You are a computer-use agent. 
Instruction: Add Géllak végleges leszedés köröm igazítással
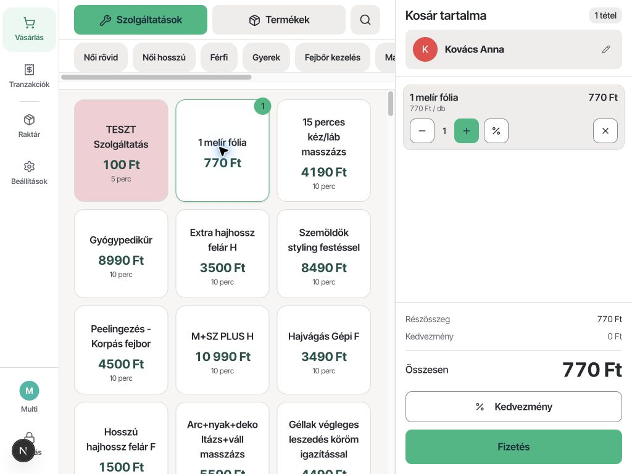point(323,438)
